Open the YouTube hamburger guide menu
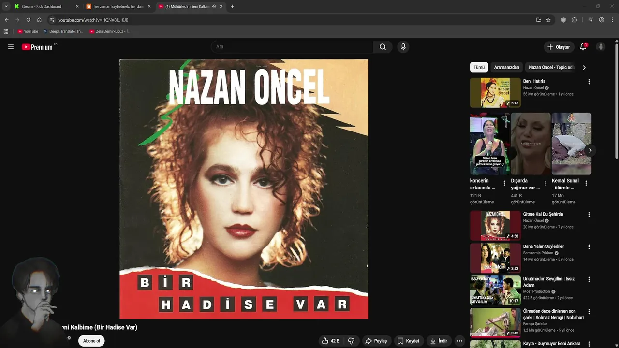This screenshot has height=348, width=619. (11, 47)
